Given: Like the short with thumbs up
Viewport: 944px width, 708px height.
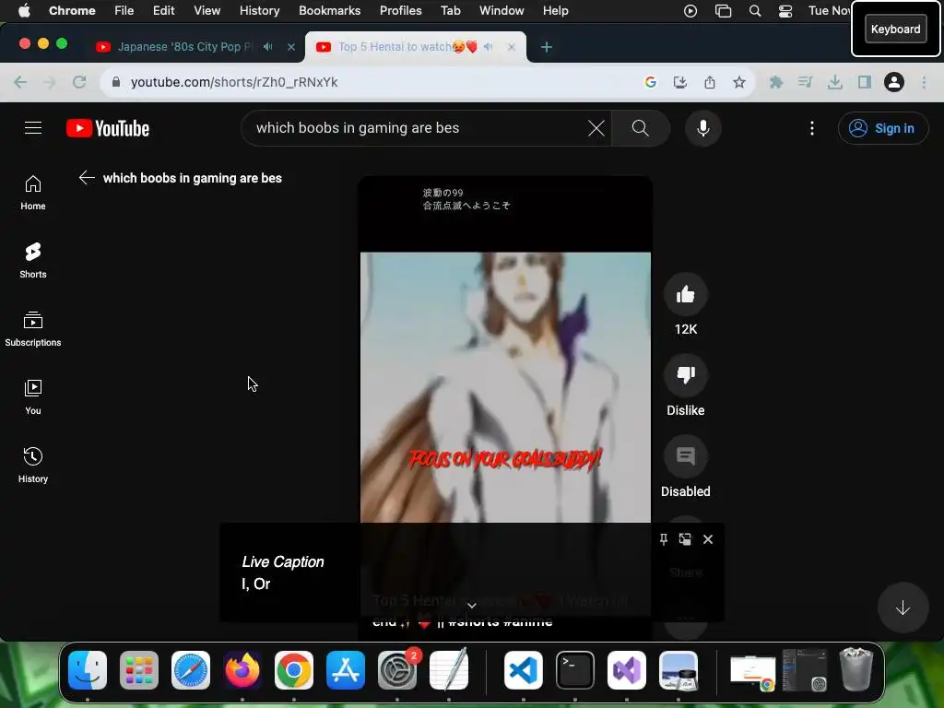Looking at the screenshot, I should 685,294.
